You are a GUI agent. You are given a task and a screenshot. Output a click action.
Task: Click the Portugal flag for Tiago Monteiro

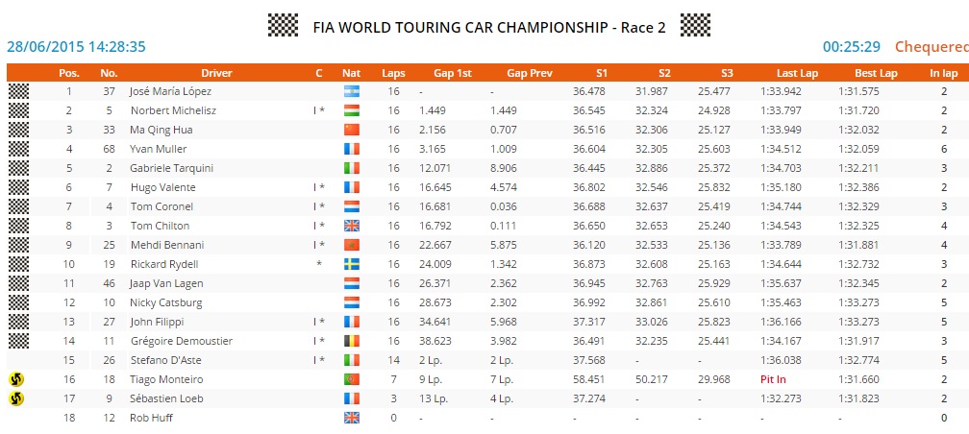(x=351, y=379)
